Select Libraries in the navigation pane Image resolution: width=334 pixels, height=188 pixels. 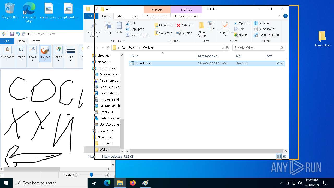(x=103, y=56)
